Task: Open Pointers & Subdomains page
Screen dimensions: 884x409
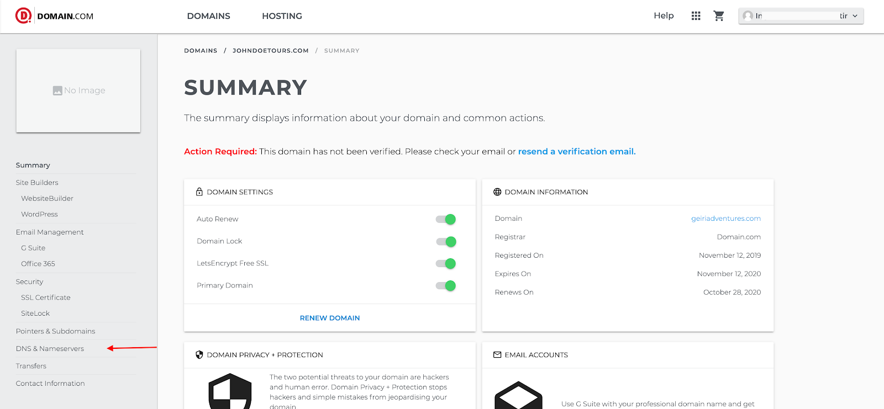Action: tap(56, 331)
